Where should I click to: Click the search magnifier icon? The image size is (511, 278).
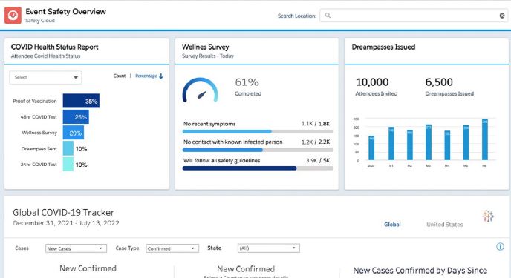tap(328, 16)
